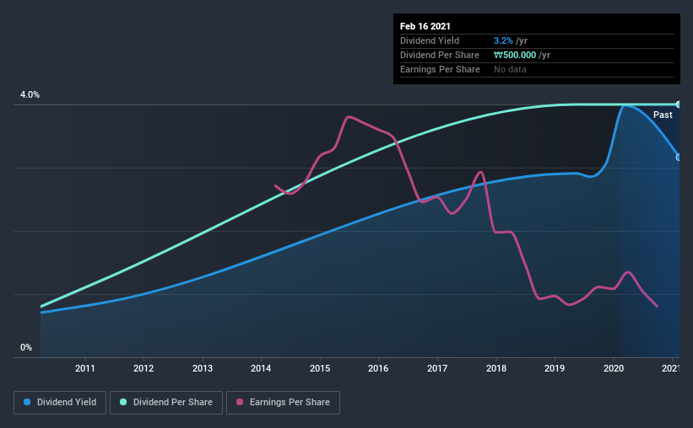Screen dimensions: 693x428
Task: Click the 4.0% y-axis label
Action: tap(30, 95)
